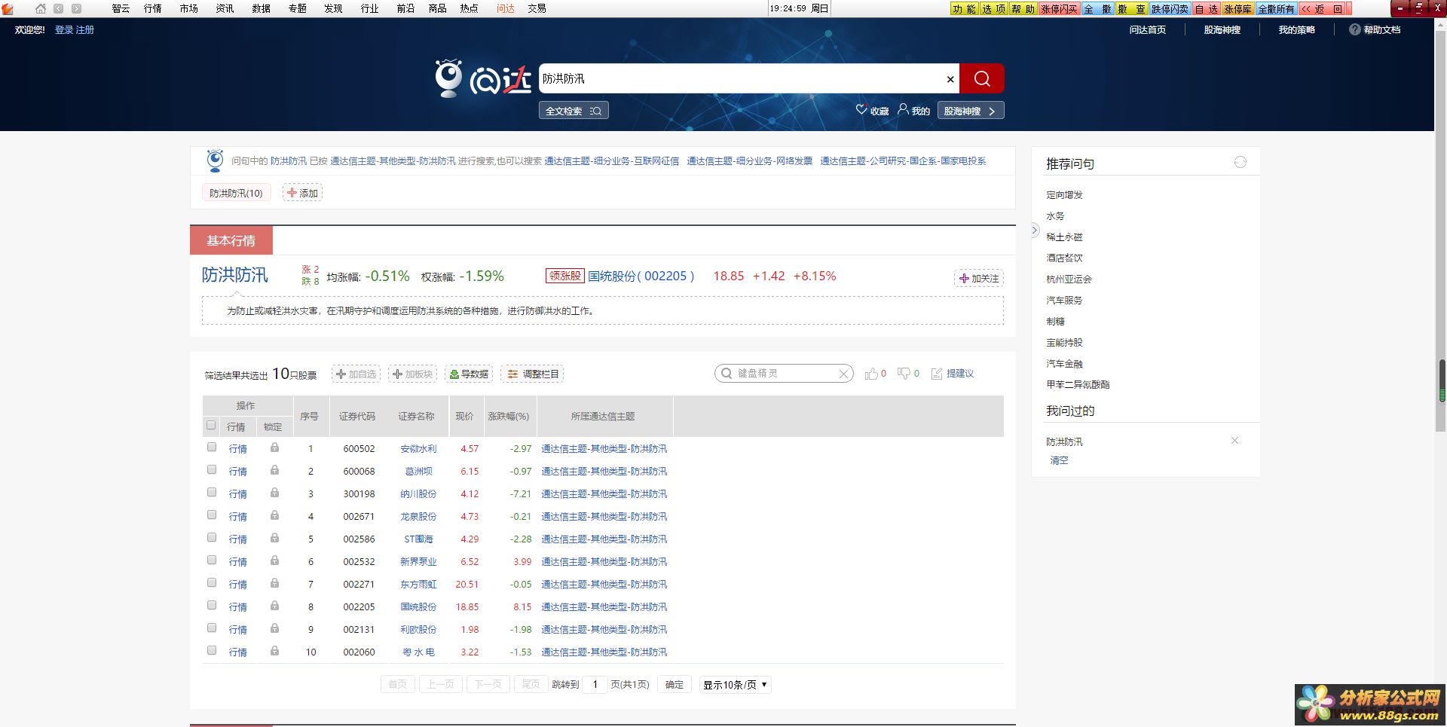Go back using the left arrow icon
This screenshot has width=1447, height=727.
tap(59, 8)
